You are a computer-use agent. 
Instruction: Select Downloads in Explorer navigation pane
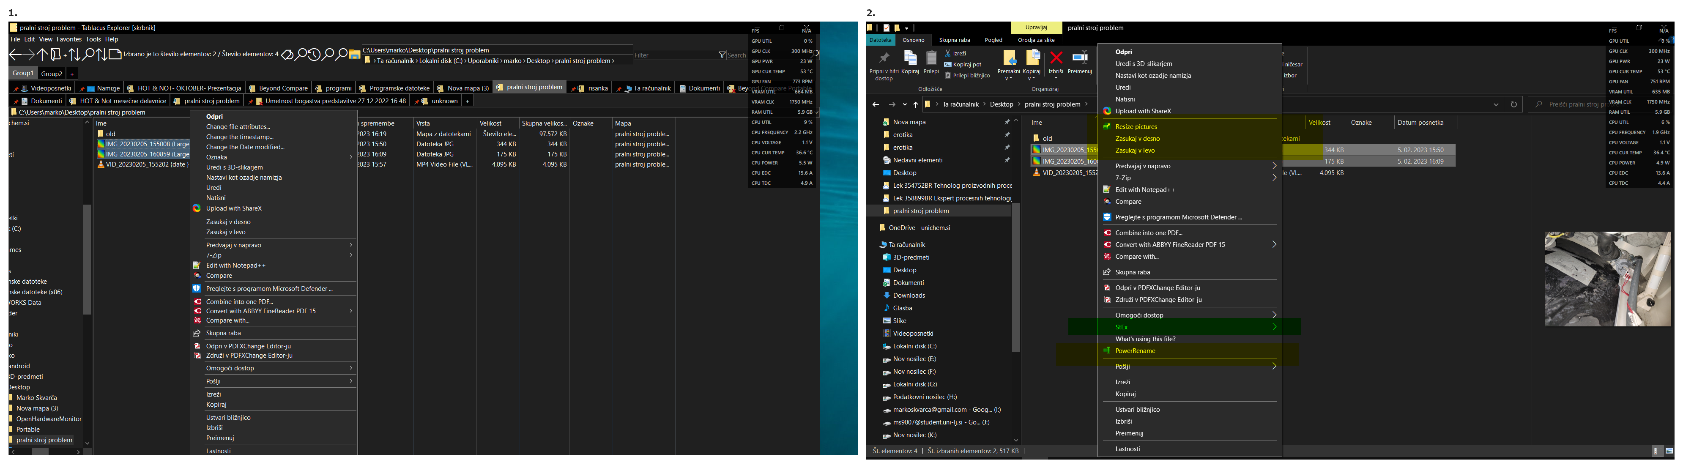click(x=909, y=296)
